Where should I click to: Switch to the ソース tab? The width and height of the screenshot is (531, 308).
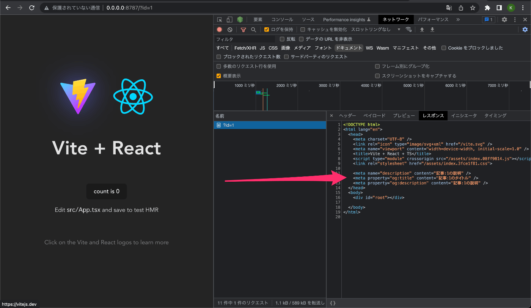[x=308, y=20]
